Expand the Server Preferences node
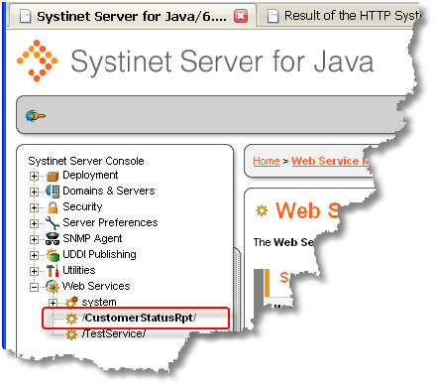The height and width of the screenshot is (392, 435). point(34,223)
